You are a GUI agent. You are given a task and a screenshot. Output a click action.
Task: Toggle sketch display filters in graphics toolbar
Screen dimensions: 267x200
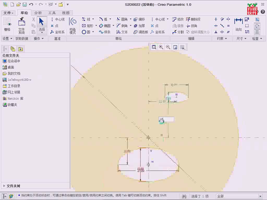point(182,47)
